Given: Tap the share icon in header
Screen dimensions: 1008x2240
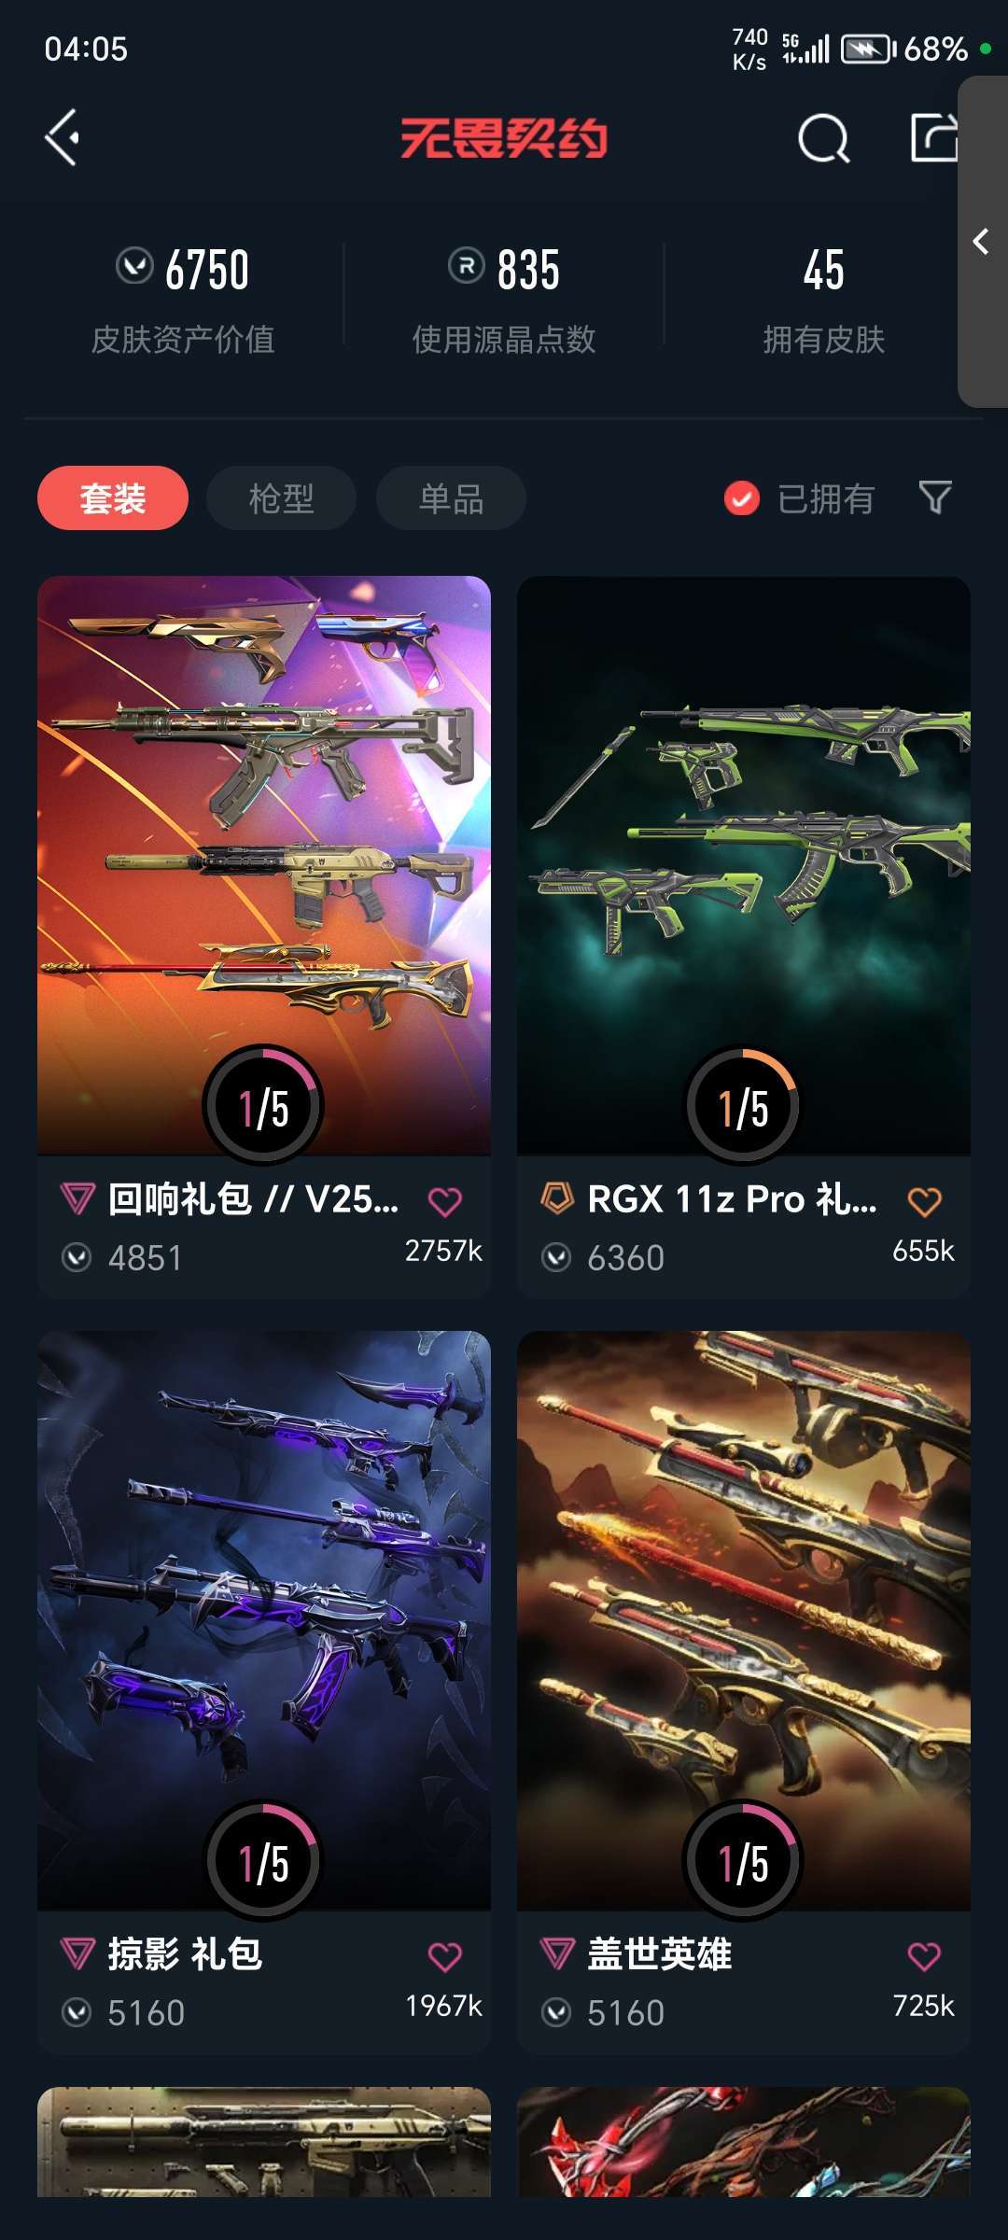Looking at the screenshot, I should 934,138.
